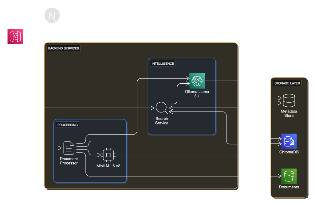Click the INTELLIGENCE group label
The height and width of the screenshot is (205, 315).
tap(163, 63)
